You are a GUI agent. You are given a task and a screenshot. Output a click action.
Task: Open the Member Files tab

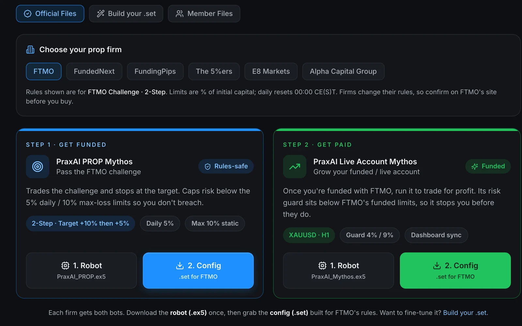[204, 14]
